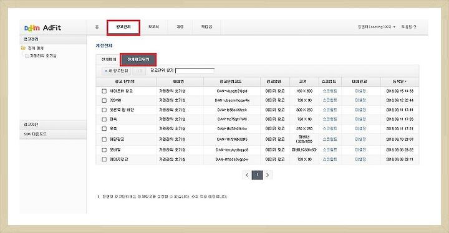The height and width of the screenshot is (233, 449).
Task: Open 스크립트 link in 좌측 row
Action: click(x=330, y=119)
